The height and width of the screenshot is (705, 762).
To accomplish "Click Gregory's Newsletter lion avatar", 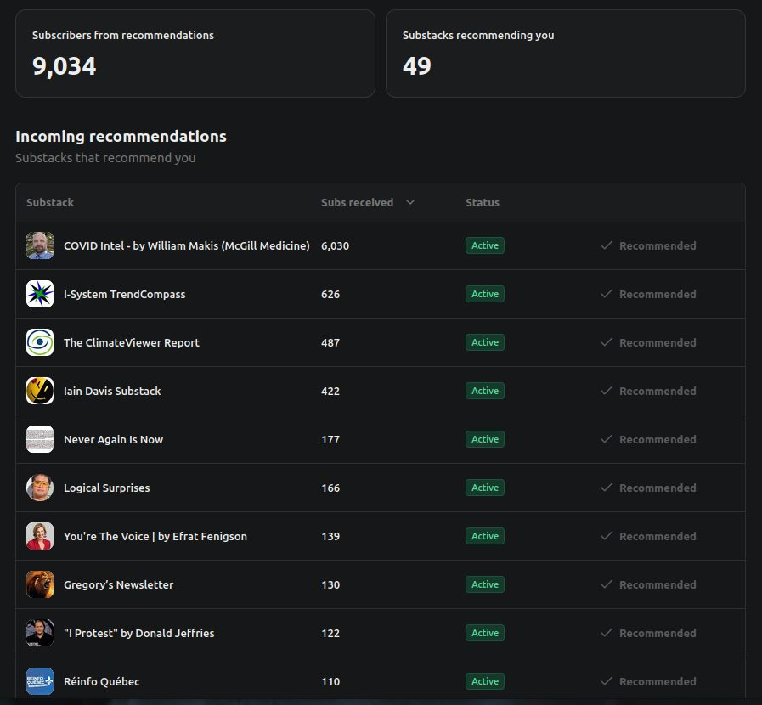I will click(x=40, y=584).
